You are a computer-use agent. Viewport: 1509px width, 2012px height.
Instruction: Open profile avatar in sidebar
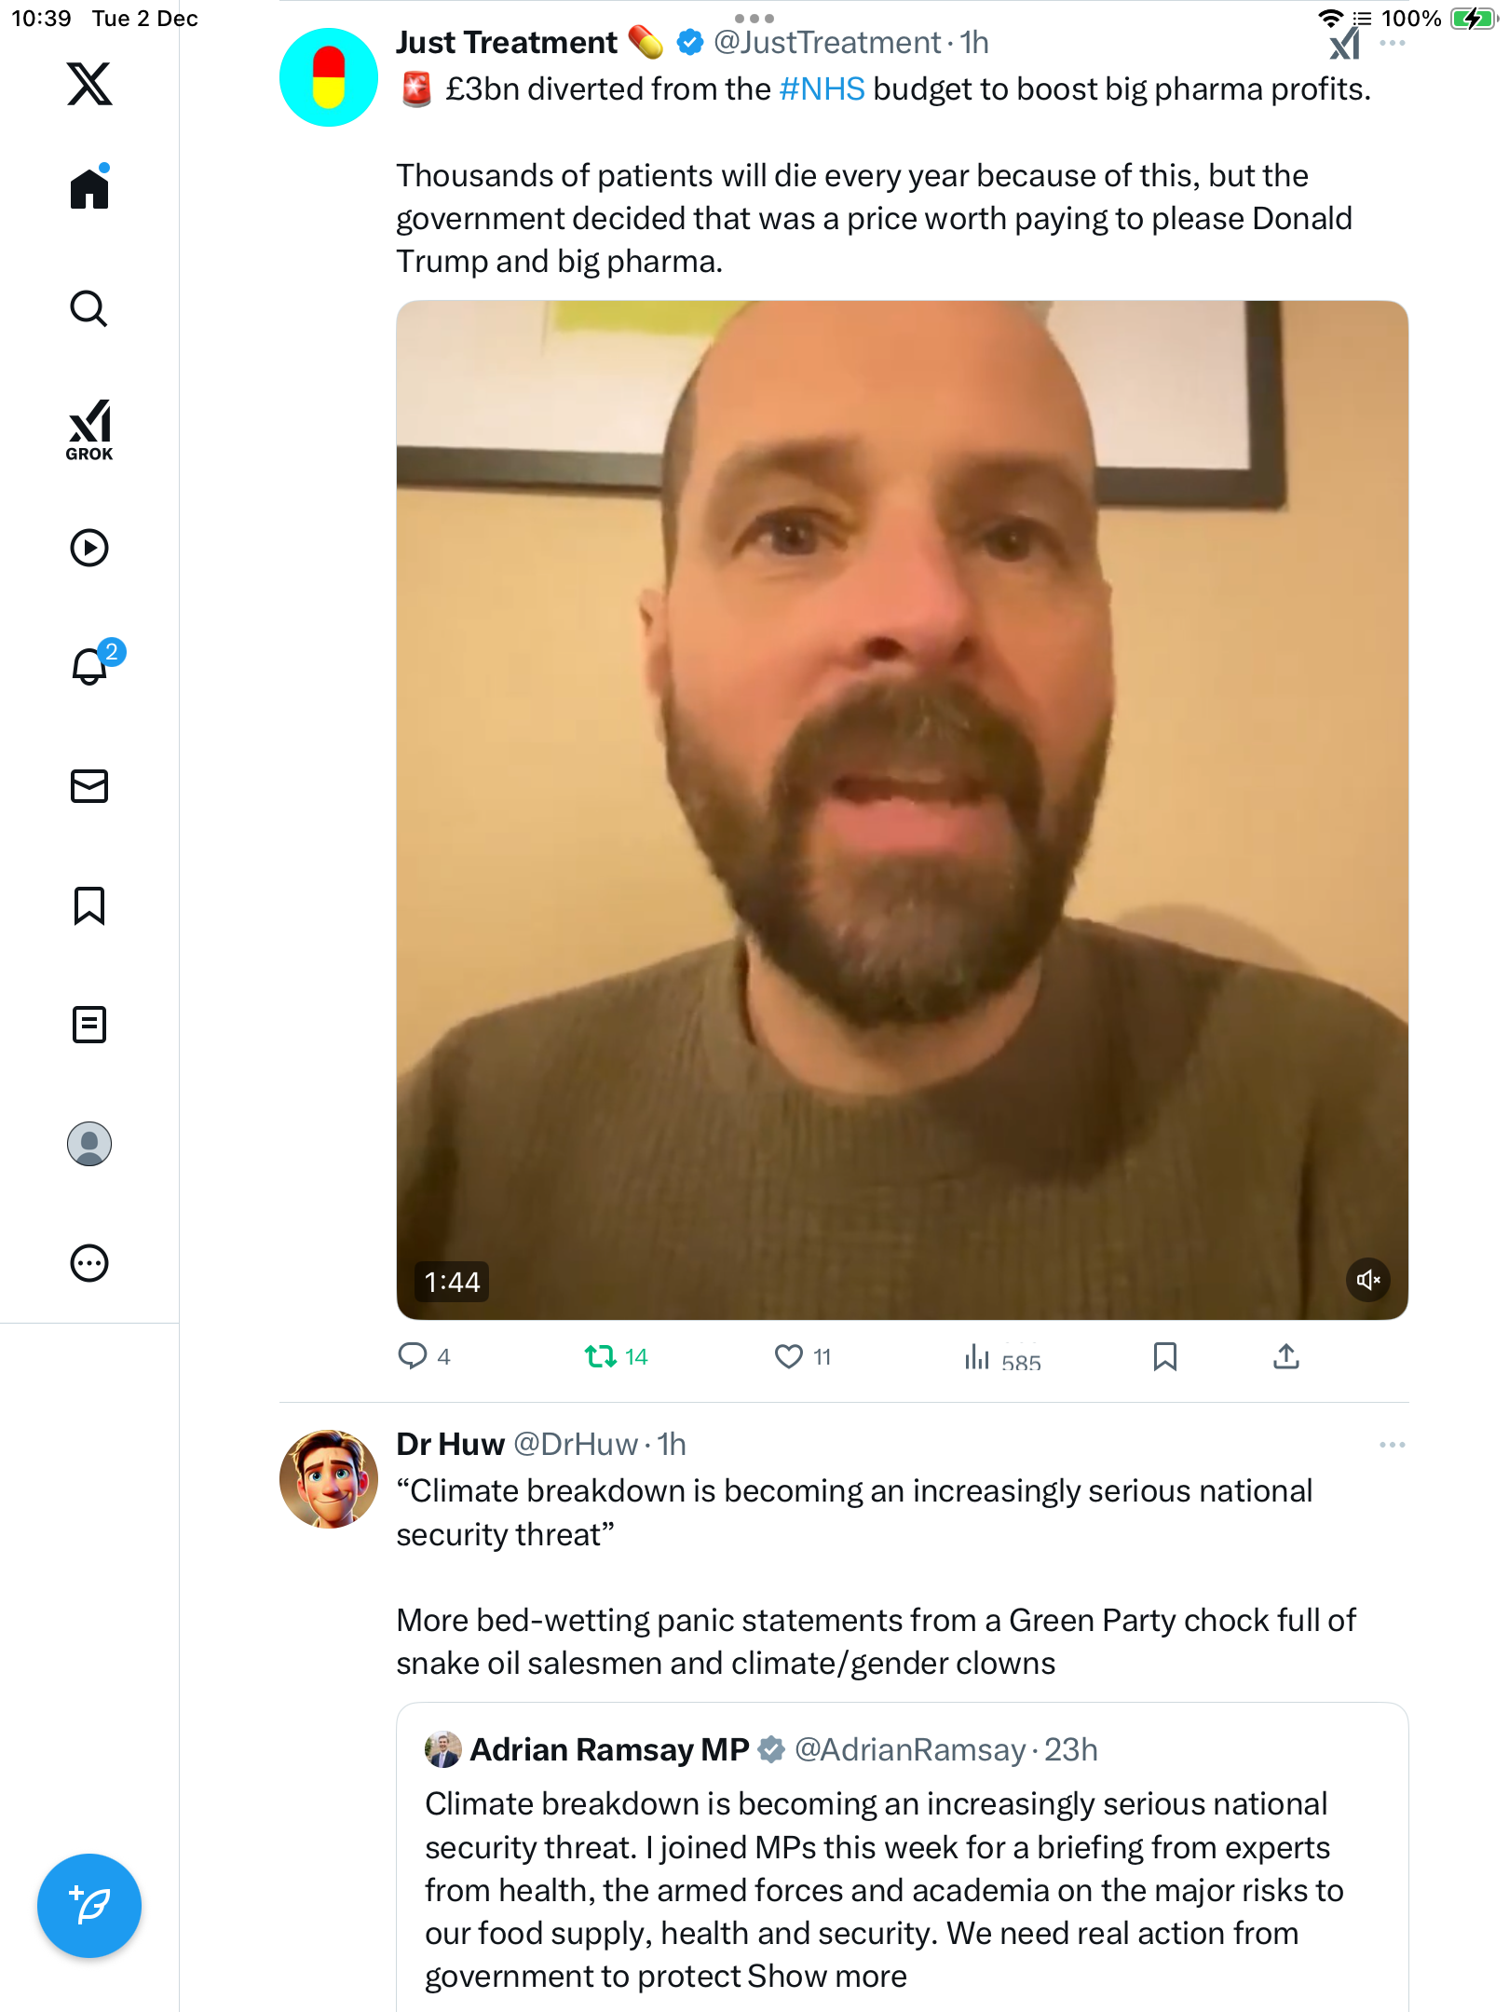(x=89, y=1144)
